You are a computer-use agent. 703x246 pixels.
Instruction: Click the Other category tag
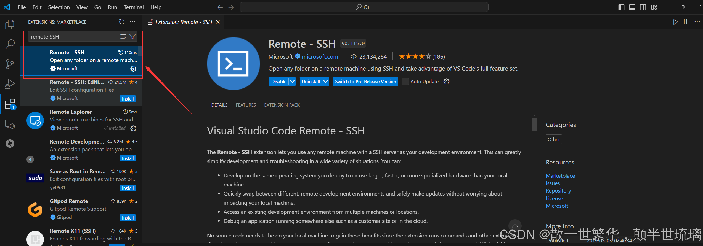tap(554, 139)
